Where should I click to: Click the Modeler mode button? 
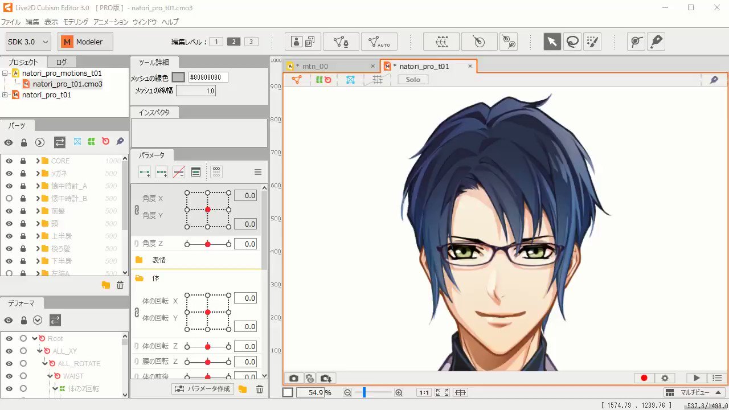85,42
